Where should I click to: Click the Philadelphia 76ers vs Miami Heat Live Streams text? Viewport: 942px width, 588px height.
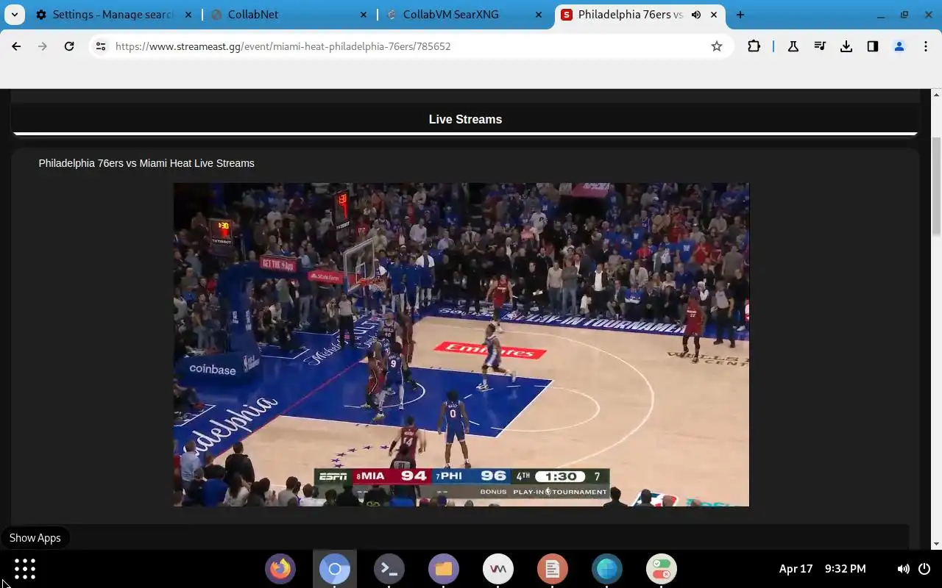tap(146, 163)
